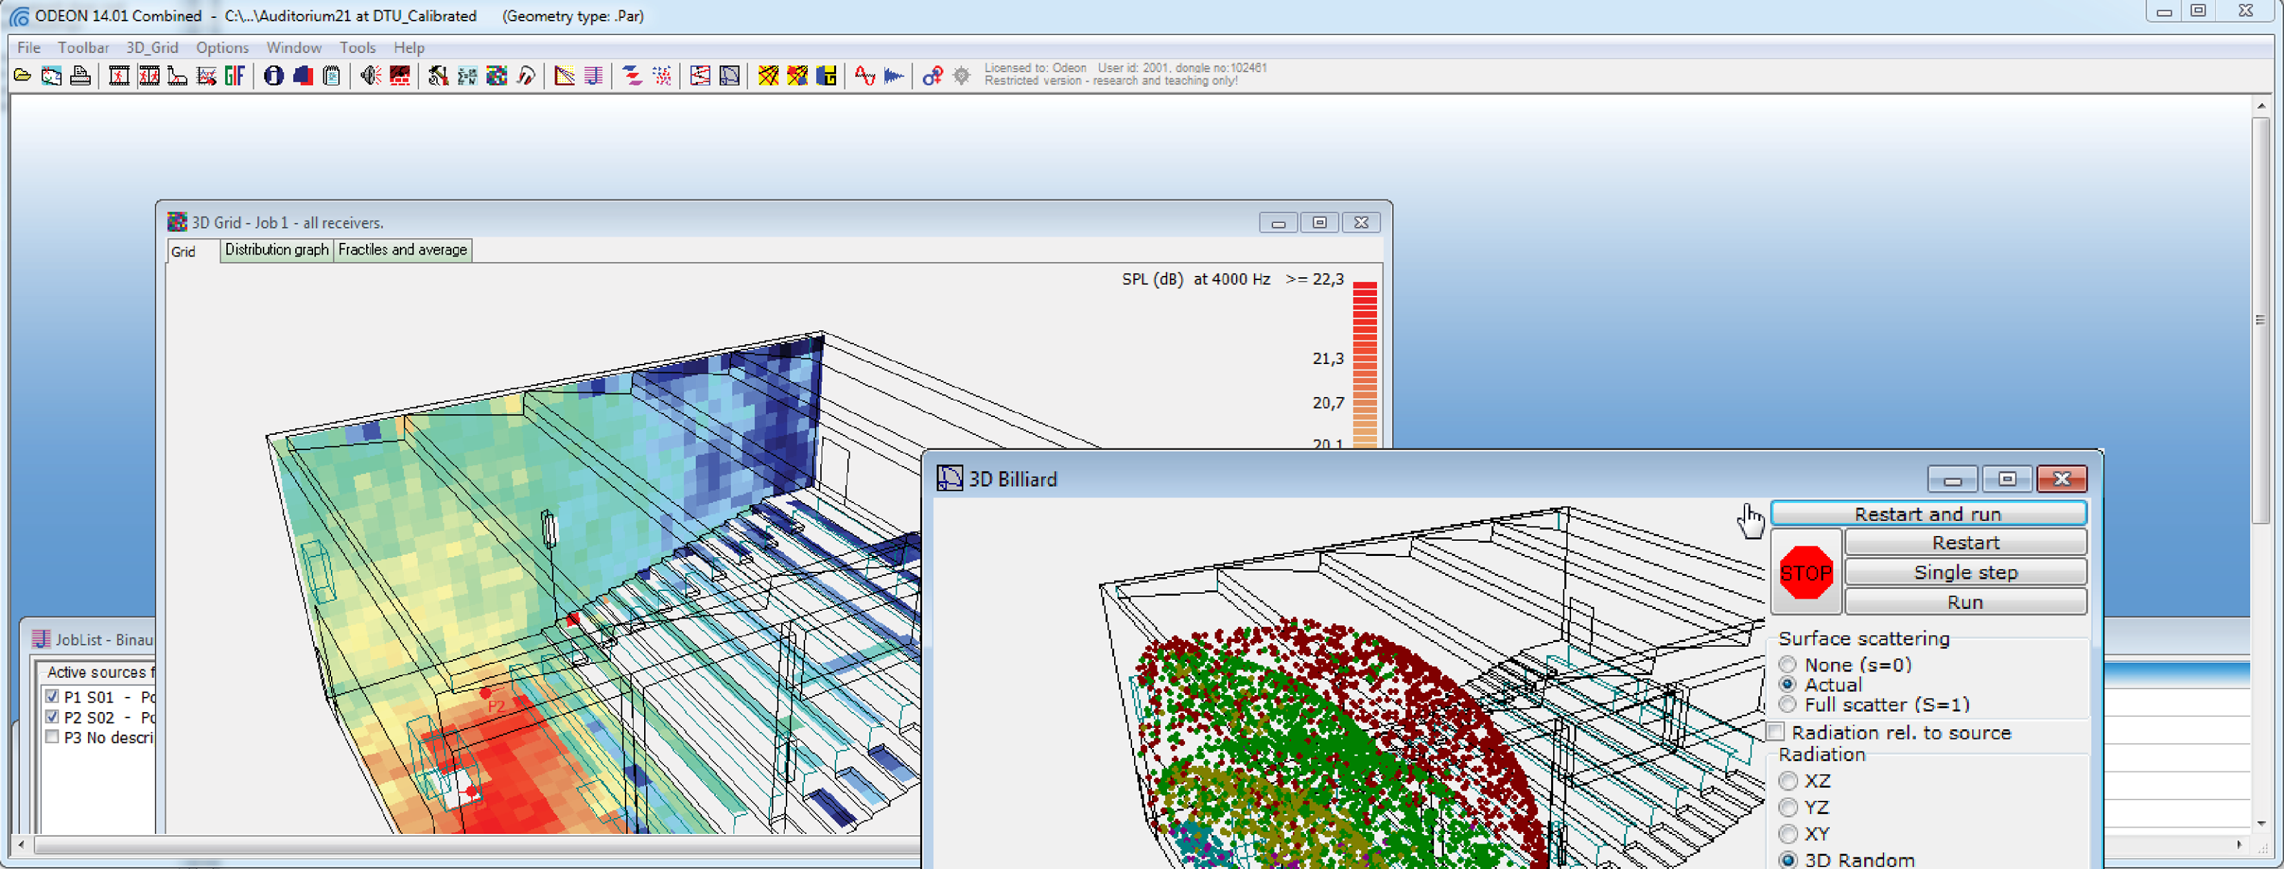Open the headphones auralisation icon
This screenshot has height=869, width=2284.
pyautogui.click(x=526, y=76)
